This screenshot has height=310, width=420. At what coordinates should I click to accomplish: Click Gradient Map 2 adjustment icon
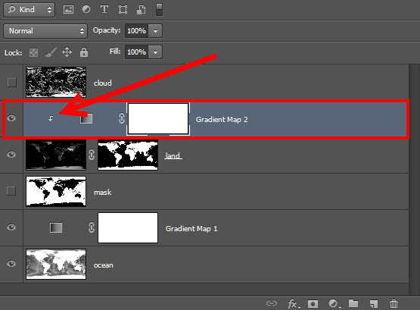(x=86, y=118)
